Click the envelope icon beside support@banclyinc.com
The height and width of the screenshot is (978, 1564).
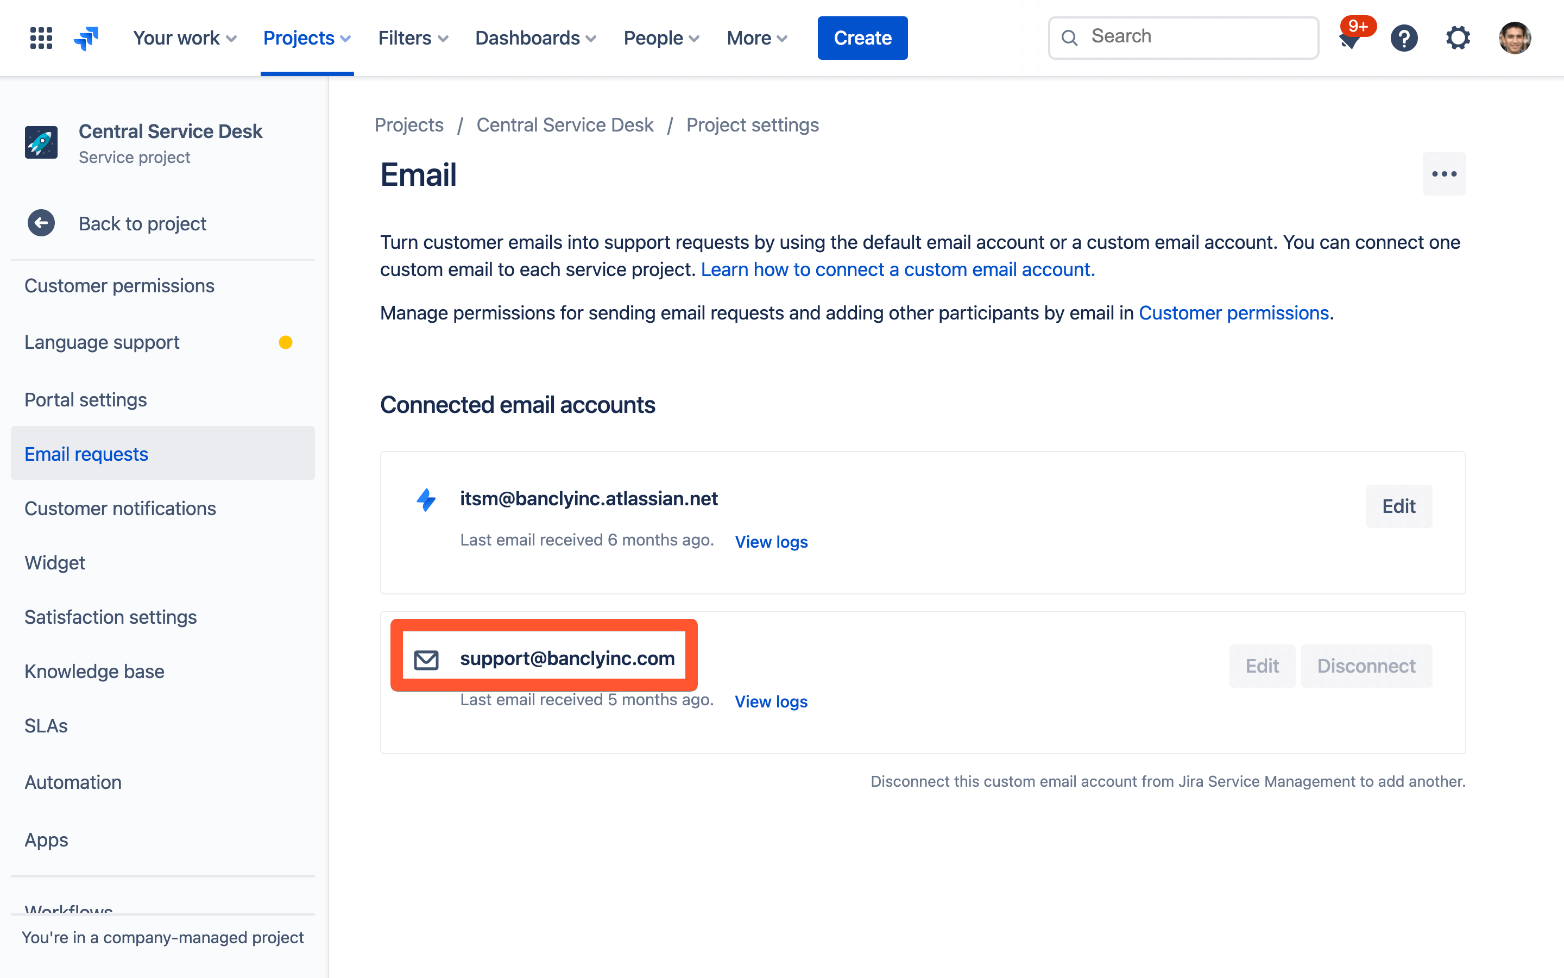[x=426, y=658]
